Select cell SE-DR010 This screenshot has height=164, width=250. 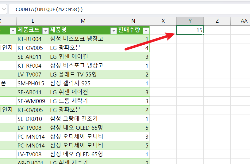33,119
